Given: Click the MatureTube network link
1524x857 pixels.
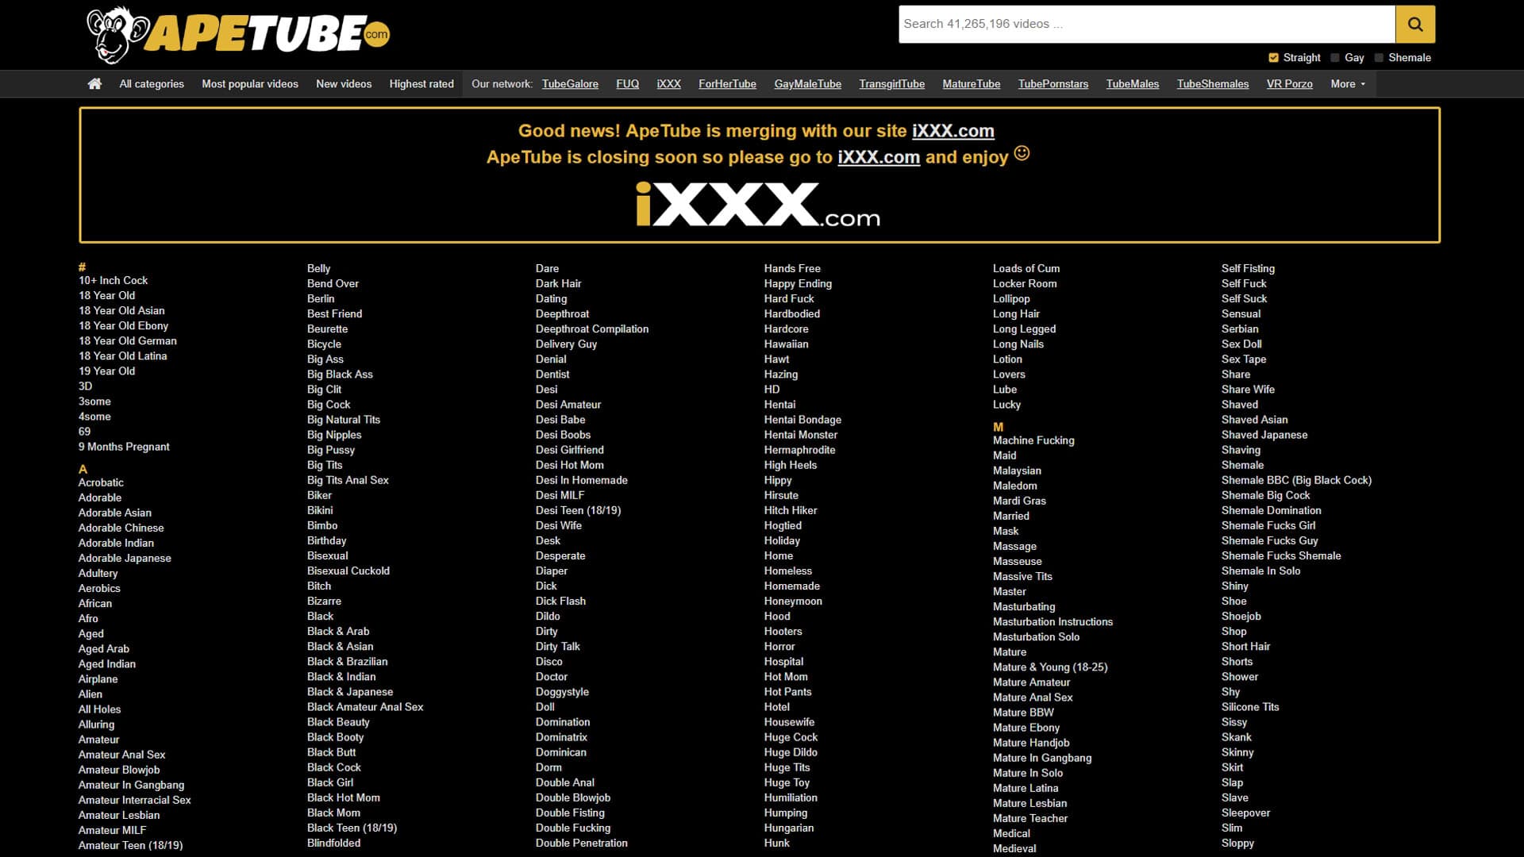Looking at the screenshot, I should click(971, 84).
